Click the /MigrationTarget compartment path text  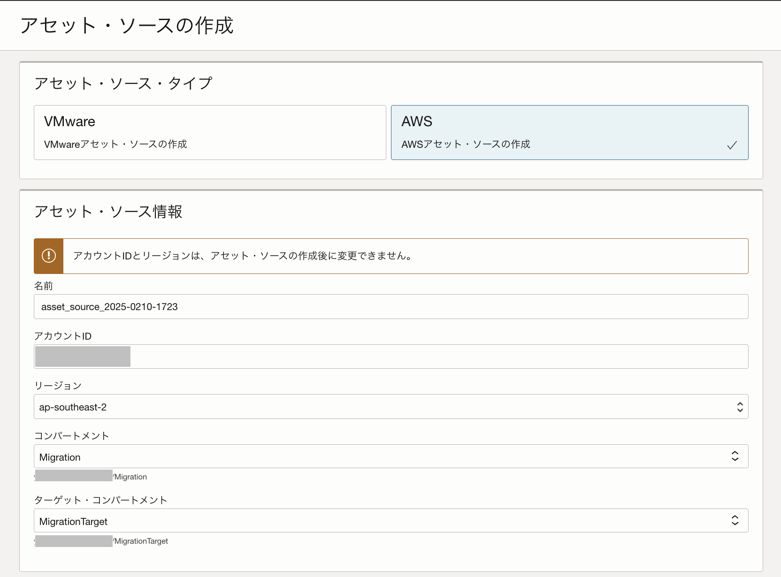point(140,541)
